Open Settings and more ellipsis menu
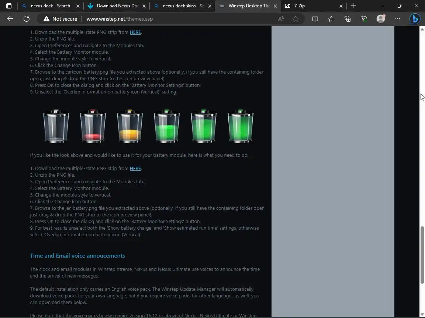This screenshot has width=425, height=318. [398, 19]
